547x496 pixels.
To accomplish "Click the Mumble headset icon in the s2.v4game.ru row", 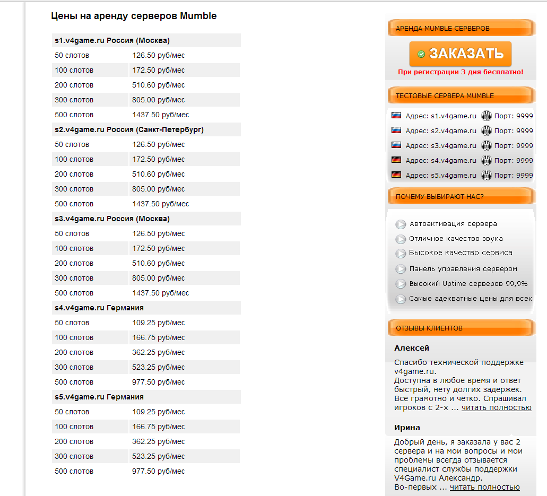I will pos(487,130).
